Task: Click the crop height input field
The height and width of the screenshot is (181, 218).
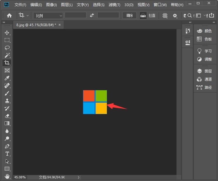Action: click(108, 15)
